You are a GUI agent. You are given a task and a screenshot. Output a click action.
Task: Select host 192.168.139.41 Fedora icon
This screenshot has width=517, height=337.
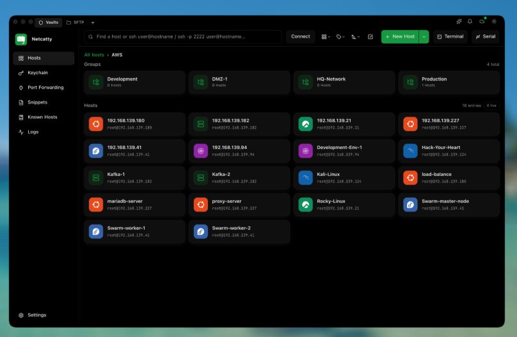coord(96,151)
